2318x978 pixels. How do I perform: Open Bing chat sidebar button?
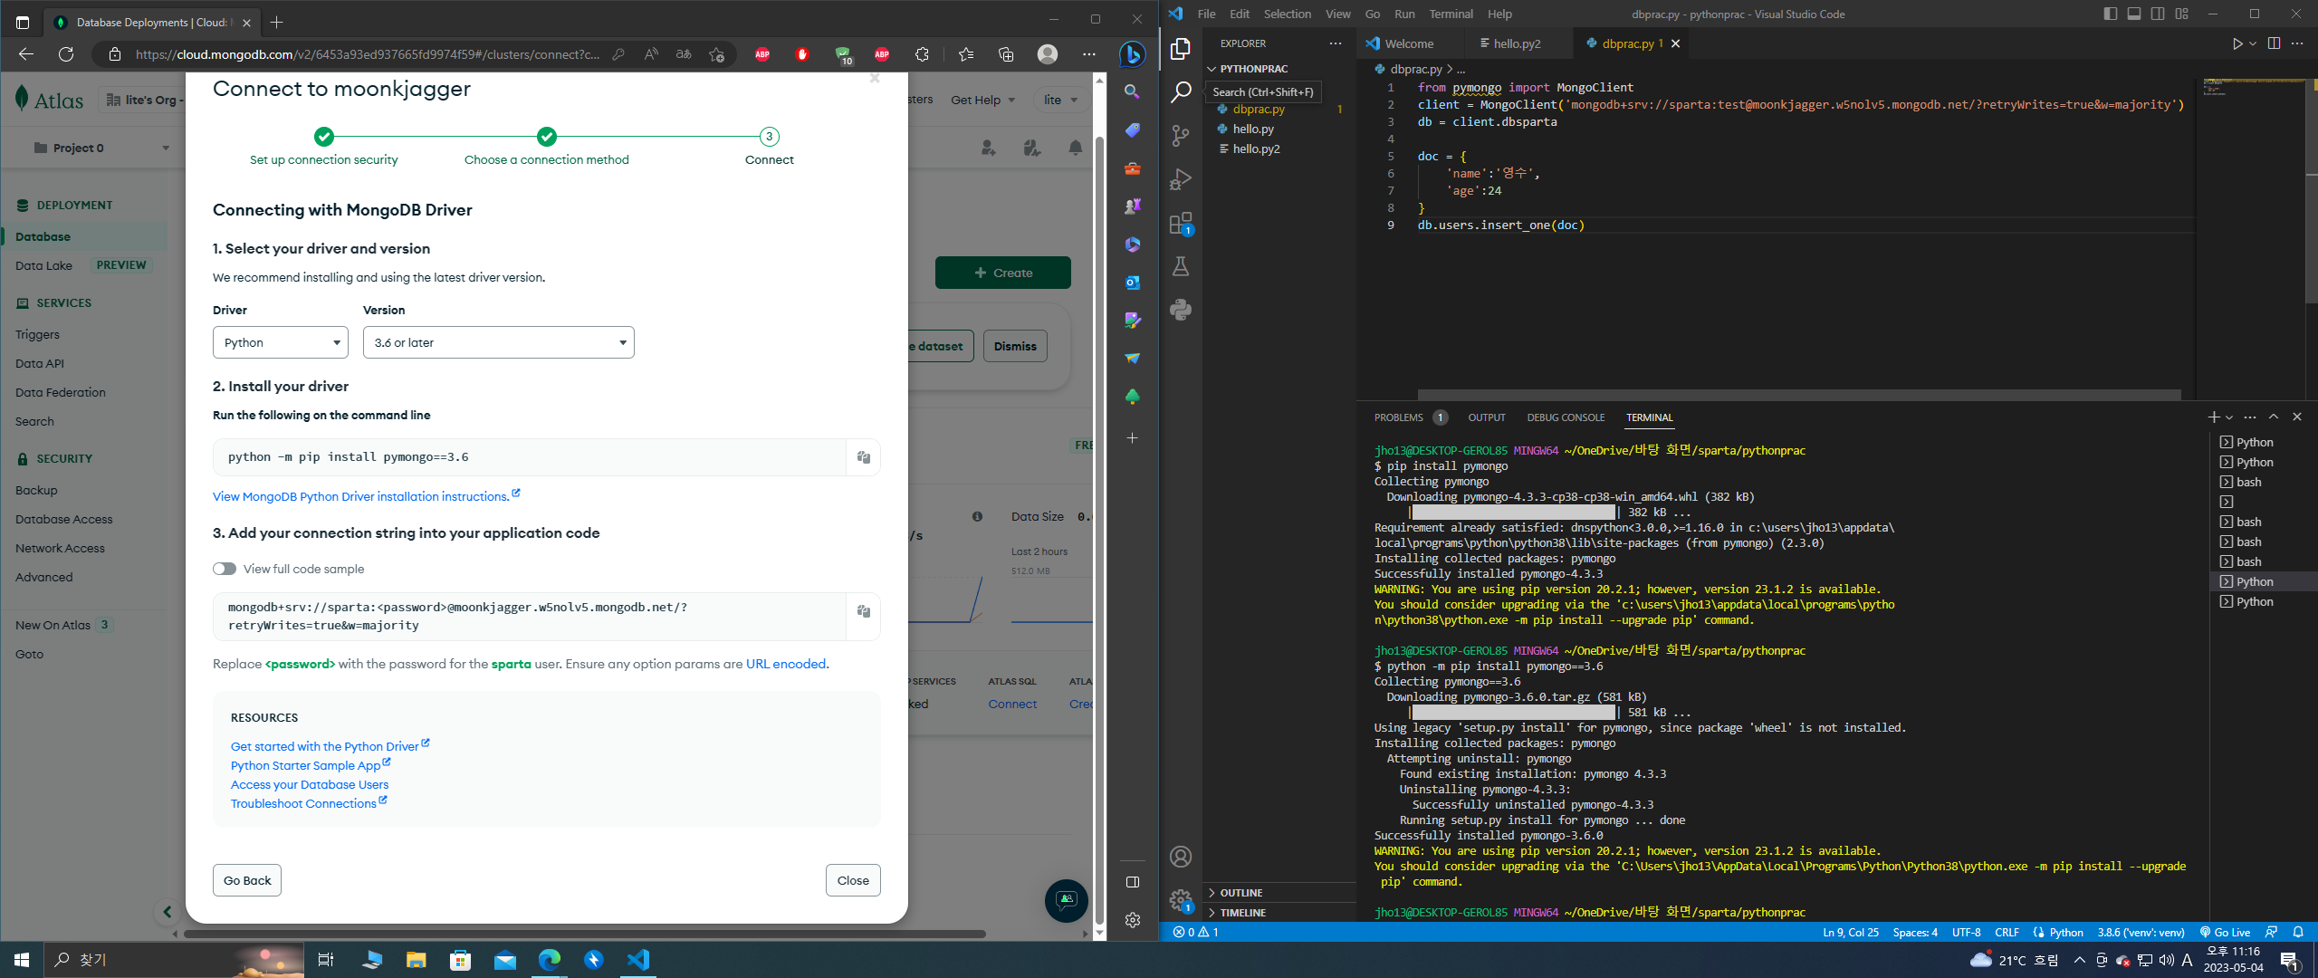1132,54
